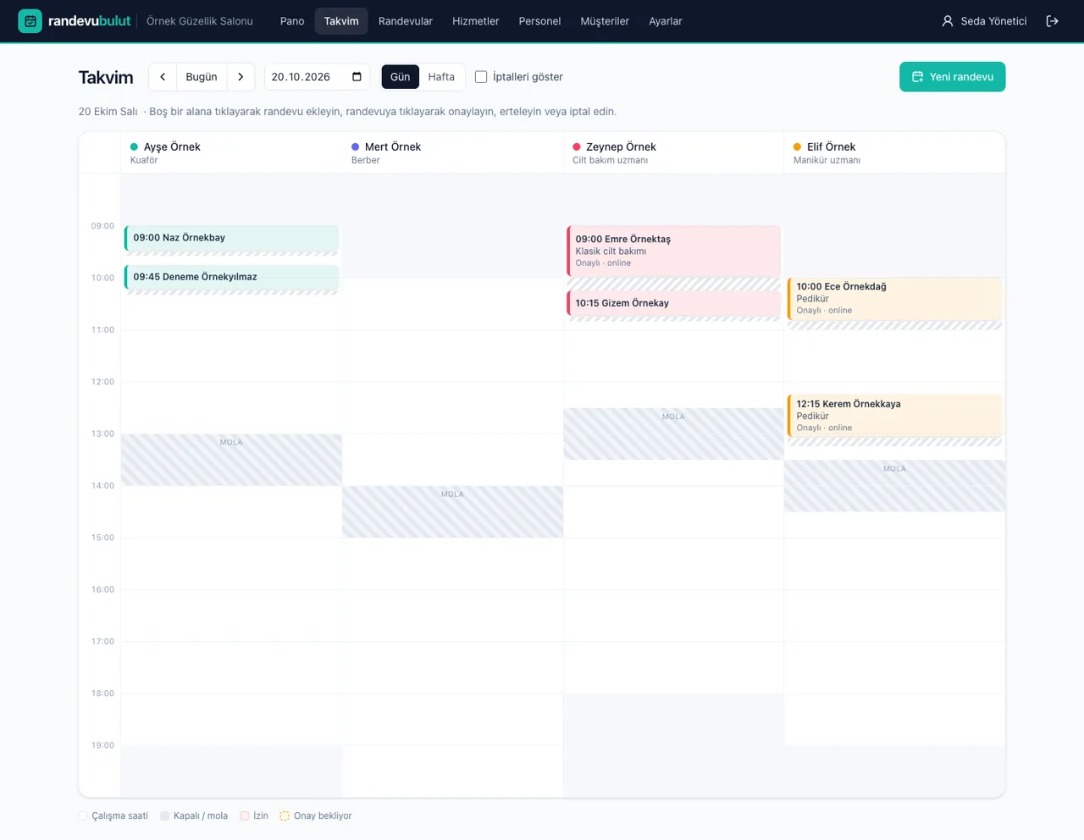Open the 10:15 Gizem Örnekay appointment

674,305
